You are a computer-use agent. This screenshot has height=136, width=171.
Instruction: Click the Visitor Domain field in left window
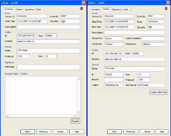point(49,42)
